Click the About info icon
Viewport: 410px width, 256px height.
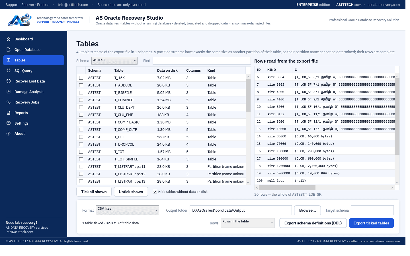click(x=9, y=134)
